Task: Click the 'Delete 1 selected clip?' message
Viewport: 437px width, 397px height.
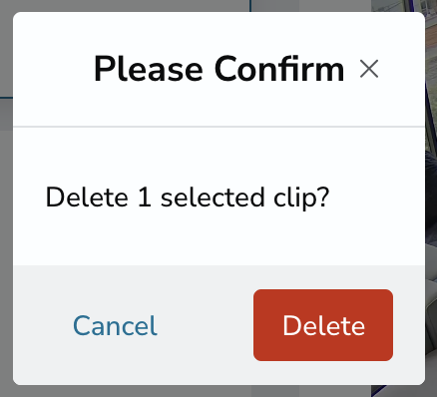Action: pyautogui.click(x=188, y=198)
